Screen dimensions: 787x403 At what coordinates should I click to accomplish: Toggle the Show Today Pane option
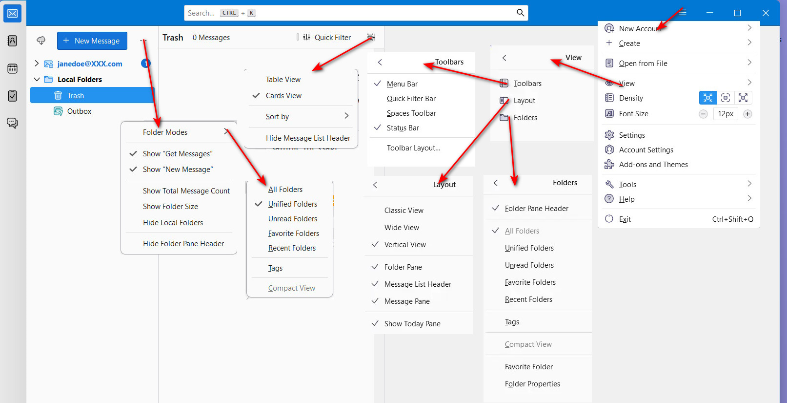[412, 323]
